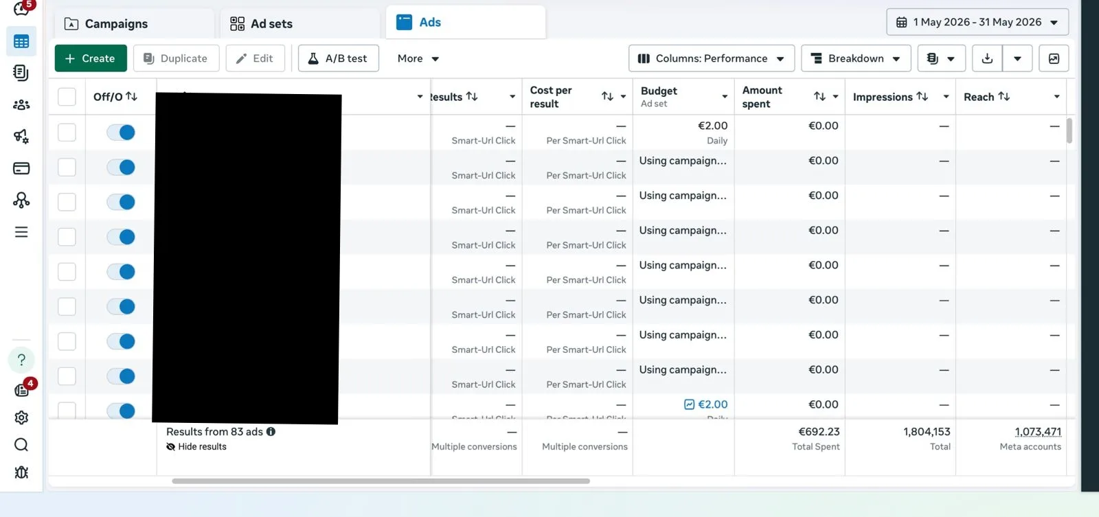Open the notifications icon with badge 4
This screenshot has width=1099, height=517.
tap(22, 389)
